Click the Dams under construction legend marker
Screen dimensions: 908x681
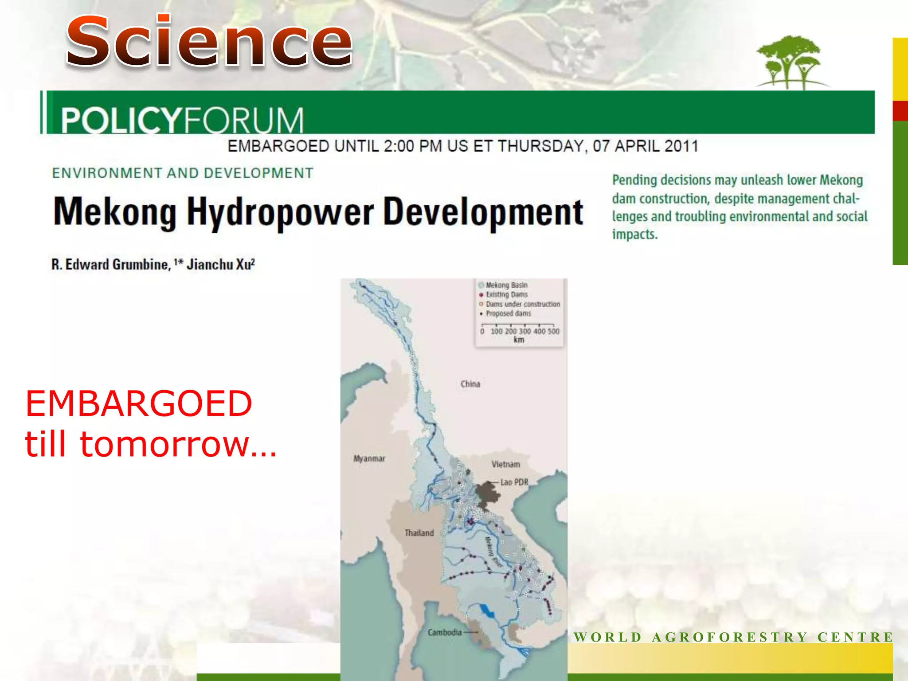coord(481,304)
